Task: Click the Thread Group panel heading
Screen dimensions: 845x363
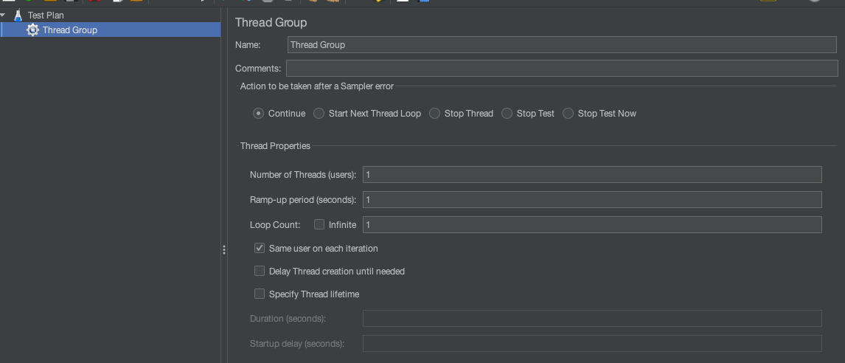Action: (271, 23)
